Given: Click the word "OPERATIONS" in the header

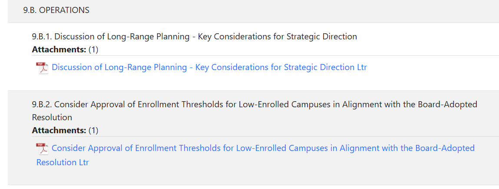Looking at the screenshot, I should [64, 10].
